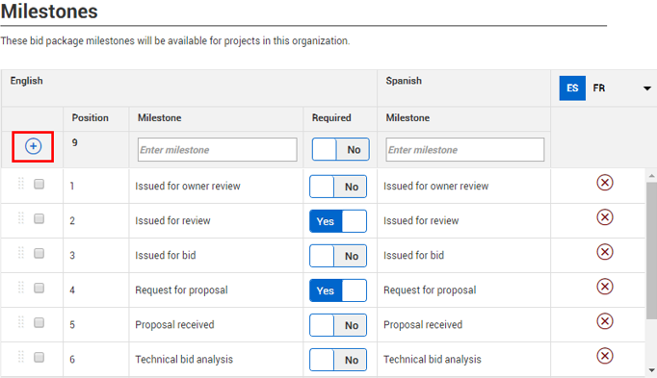Click the new row position value 9
This screenshot has height=378, width=657.
tap(74, 142)
